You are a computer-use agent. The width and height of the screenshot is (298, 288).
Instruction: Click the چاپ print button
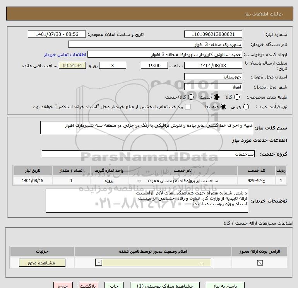(114, 285)
